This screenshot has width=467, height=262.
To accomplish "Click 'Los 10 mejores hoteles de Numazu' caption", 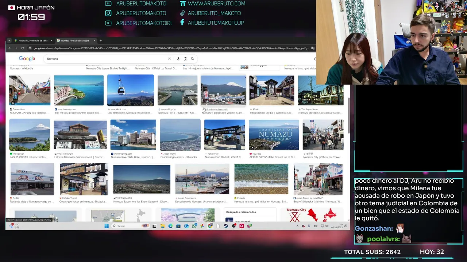I will click(207, 68).
